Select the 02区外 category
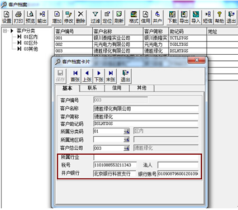 (31, 43)
